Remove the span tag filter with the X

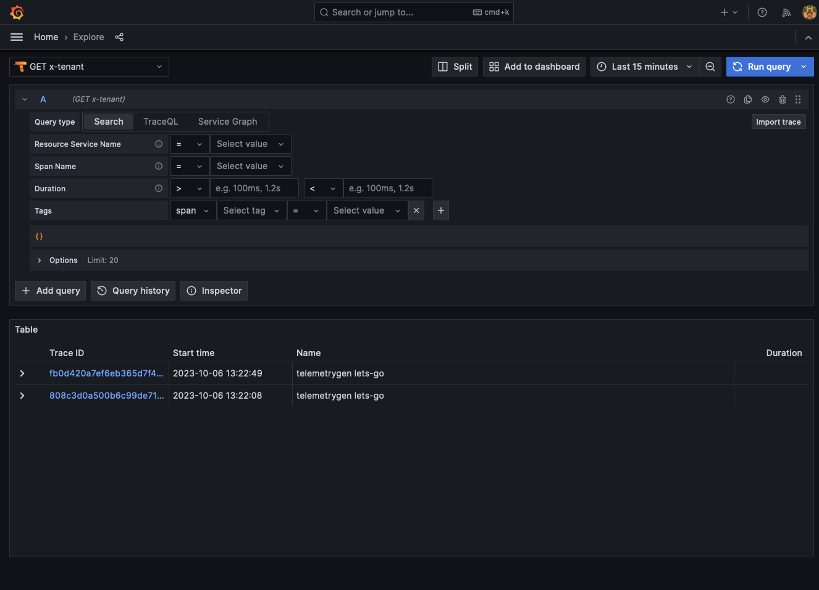coord(416,210)
